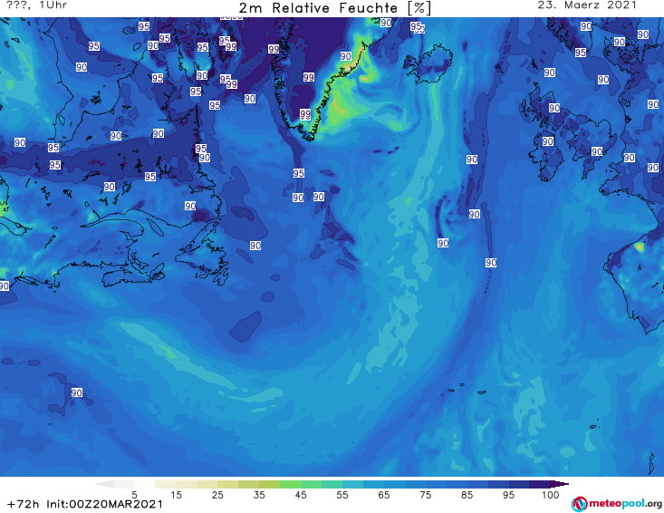Open the meteopool.org logo link
The image size is (664, 513).
coord(617,504)
